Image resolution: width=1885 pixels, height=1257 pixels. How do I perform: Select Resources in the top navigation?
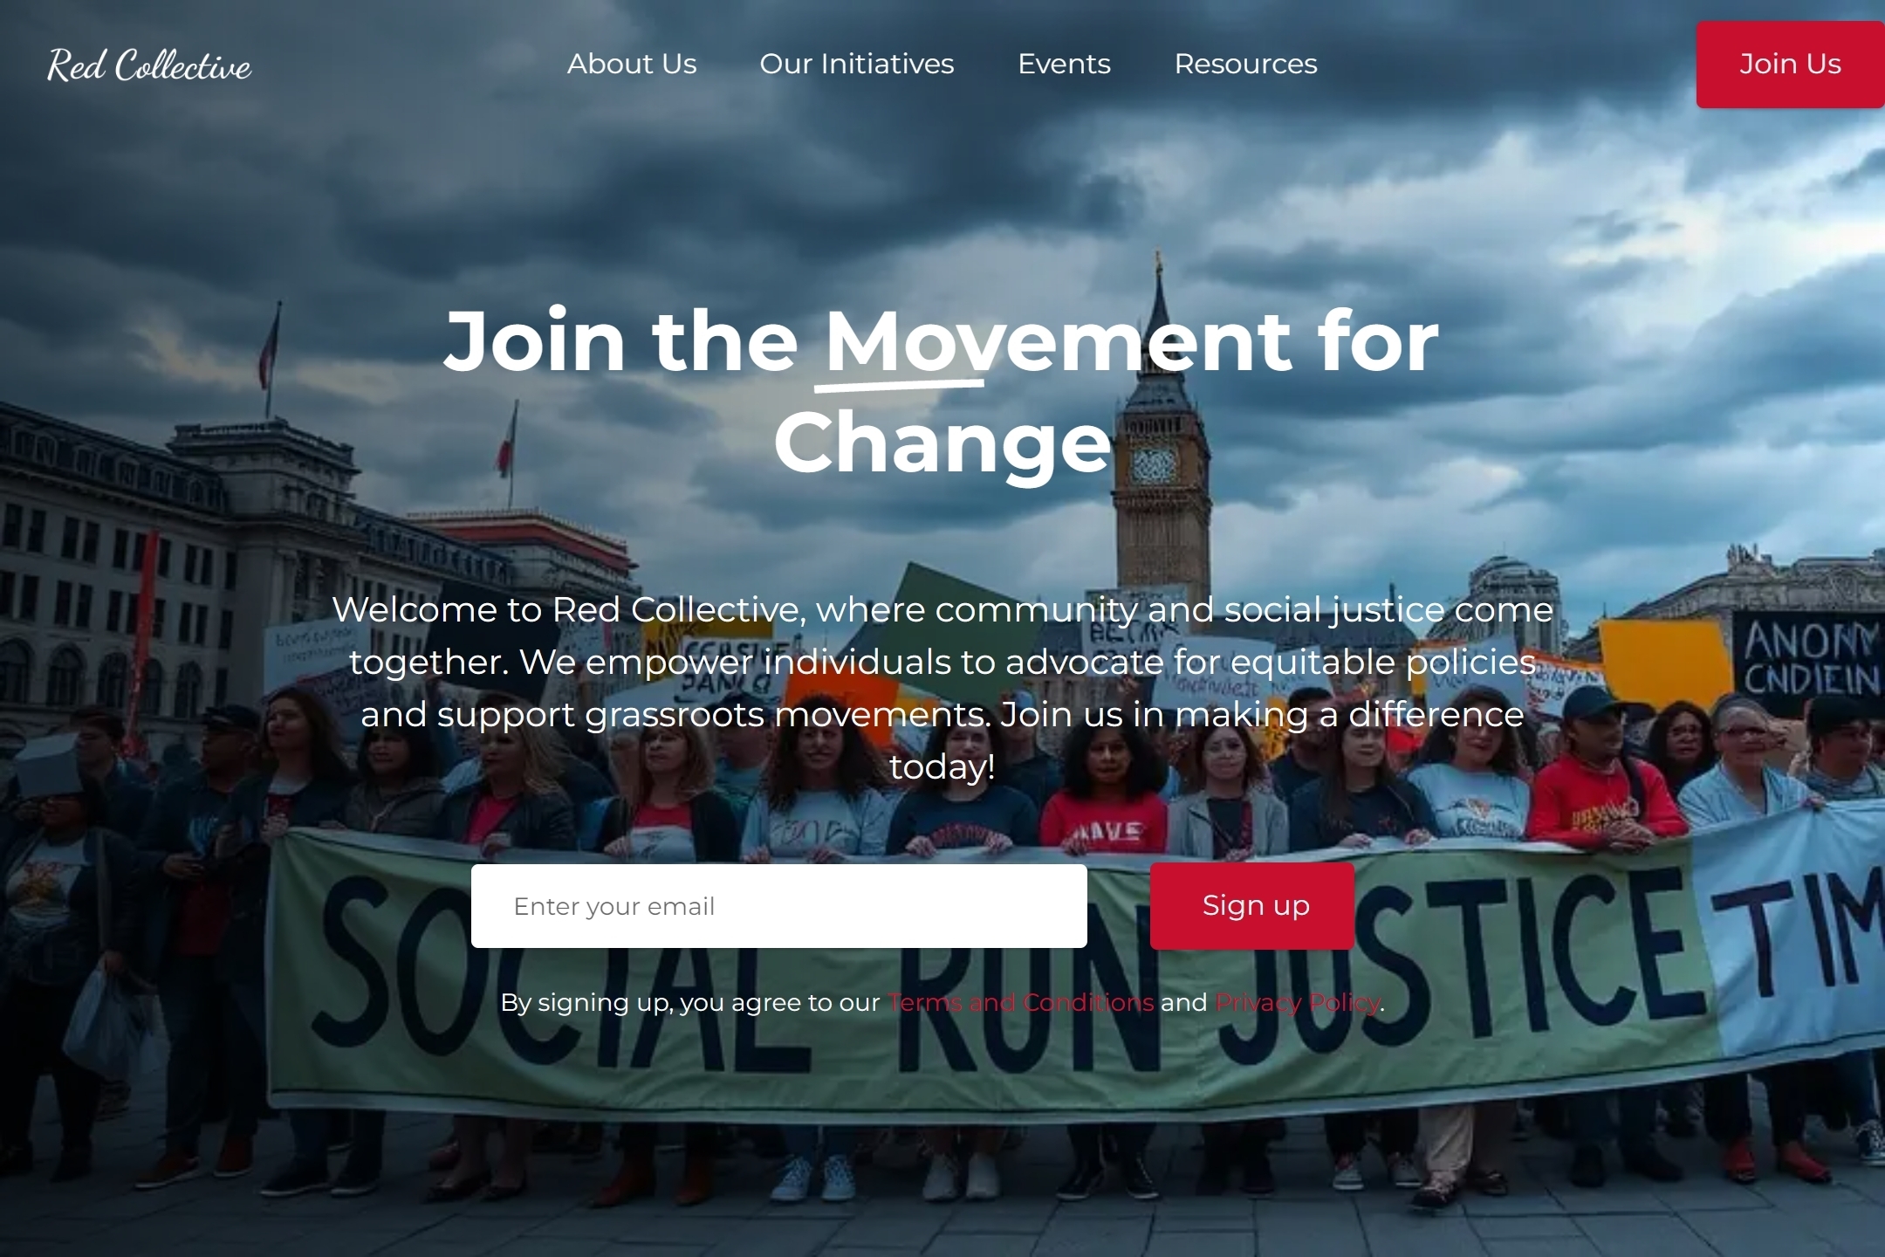click(1245, 64)
